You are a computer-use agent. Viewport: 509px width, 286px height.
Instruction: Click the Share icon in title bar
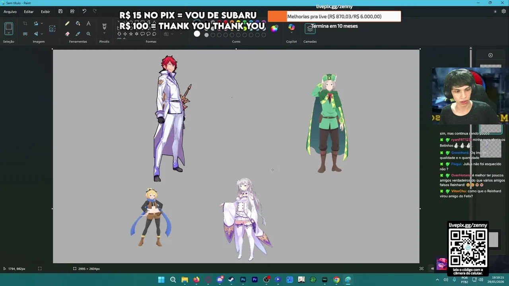point(72,12)
